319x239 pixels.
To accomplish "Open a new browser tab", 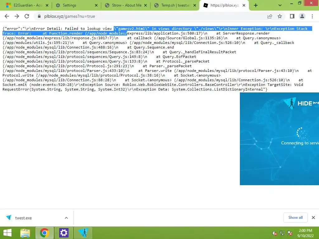I will tap(256, 6).
